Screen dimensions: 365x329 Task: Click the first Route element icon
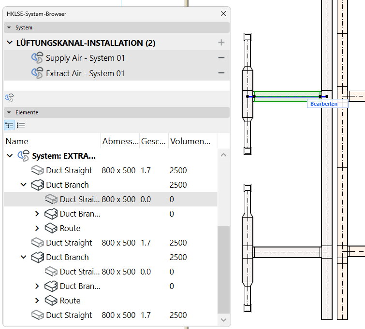[51, 228]
